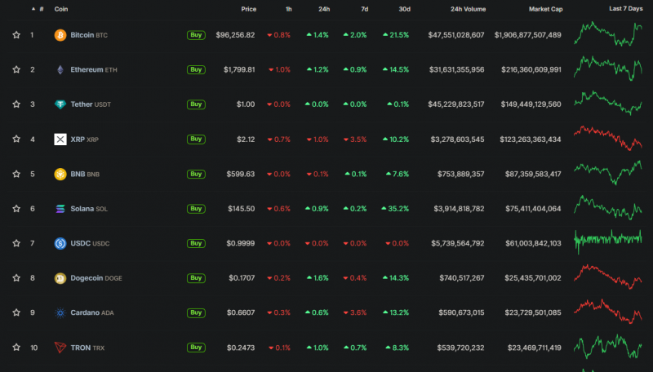Add XRP to watchlist via star

16,139
